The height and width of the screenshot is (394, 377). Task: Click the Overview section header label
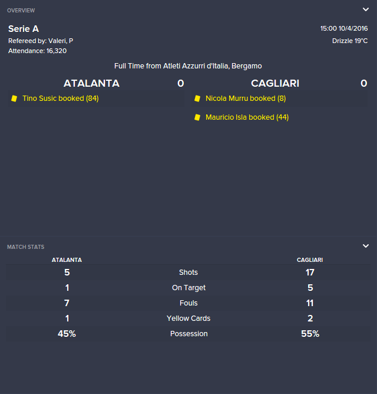pyautogui.click(x=21, y=11)
